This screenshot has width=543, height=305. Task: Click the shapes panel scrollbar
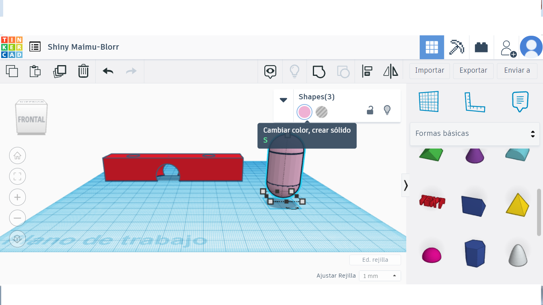(x=539, y=212)
